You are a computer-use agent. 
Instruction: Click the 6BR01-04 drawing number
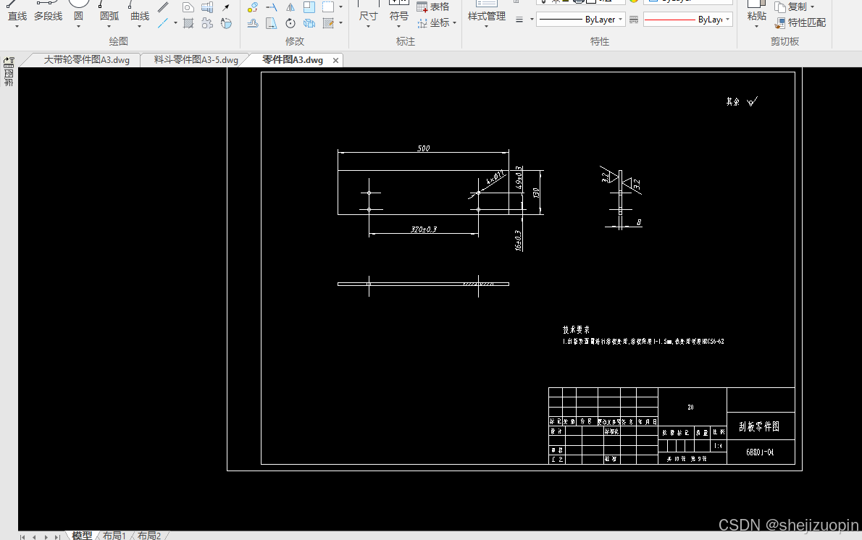pyautogui.click(x=760, y=452)
